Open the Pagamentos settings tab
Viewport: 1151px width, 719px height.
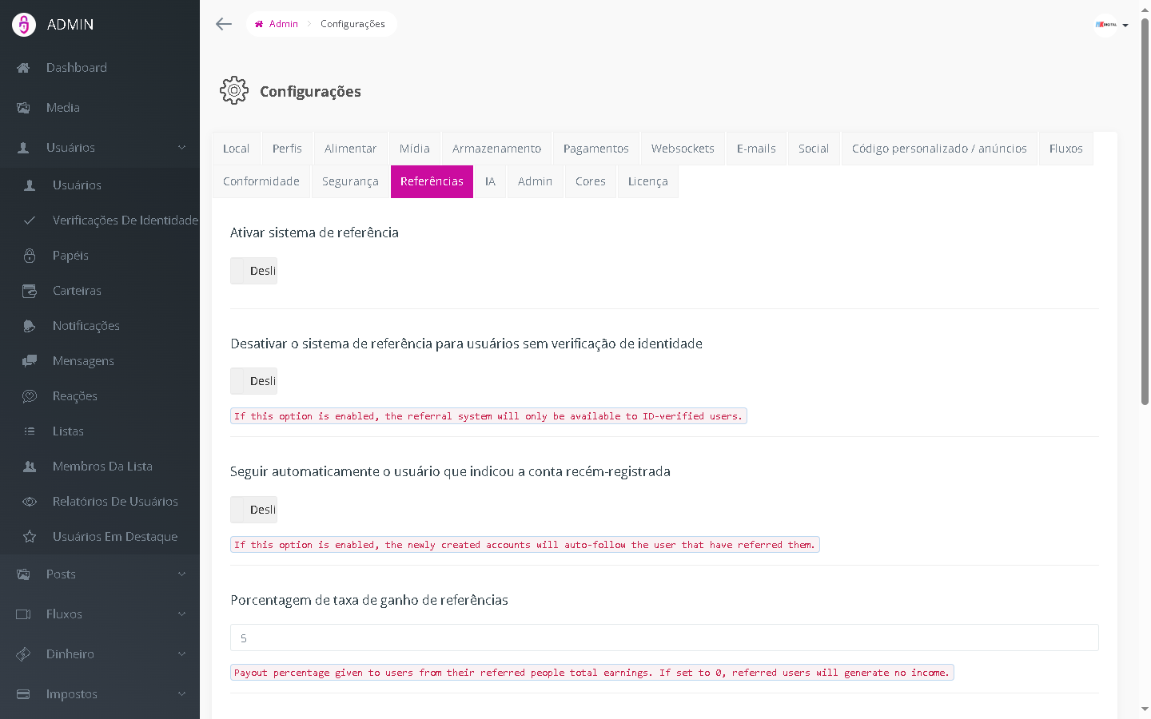(595, 149)
